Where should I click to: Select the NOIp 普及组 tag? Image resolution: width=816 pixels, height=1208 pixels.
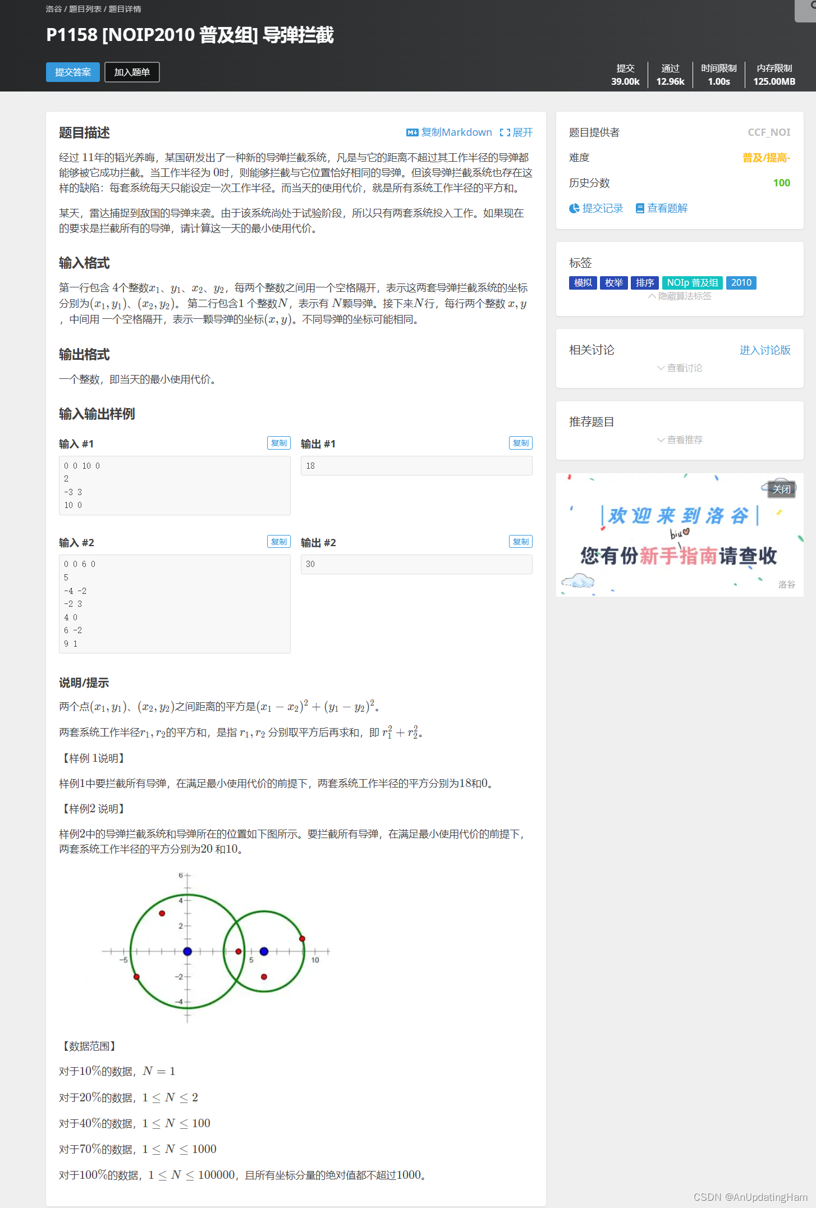[693, 283]
